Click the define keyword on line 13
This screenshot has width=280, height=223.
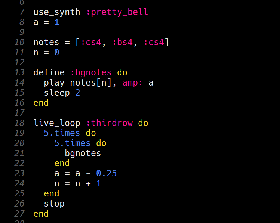pyautogui.click(x=49, y=72)
